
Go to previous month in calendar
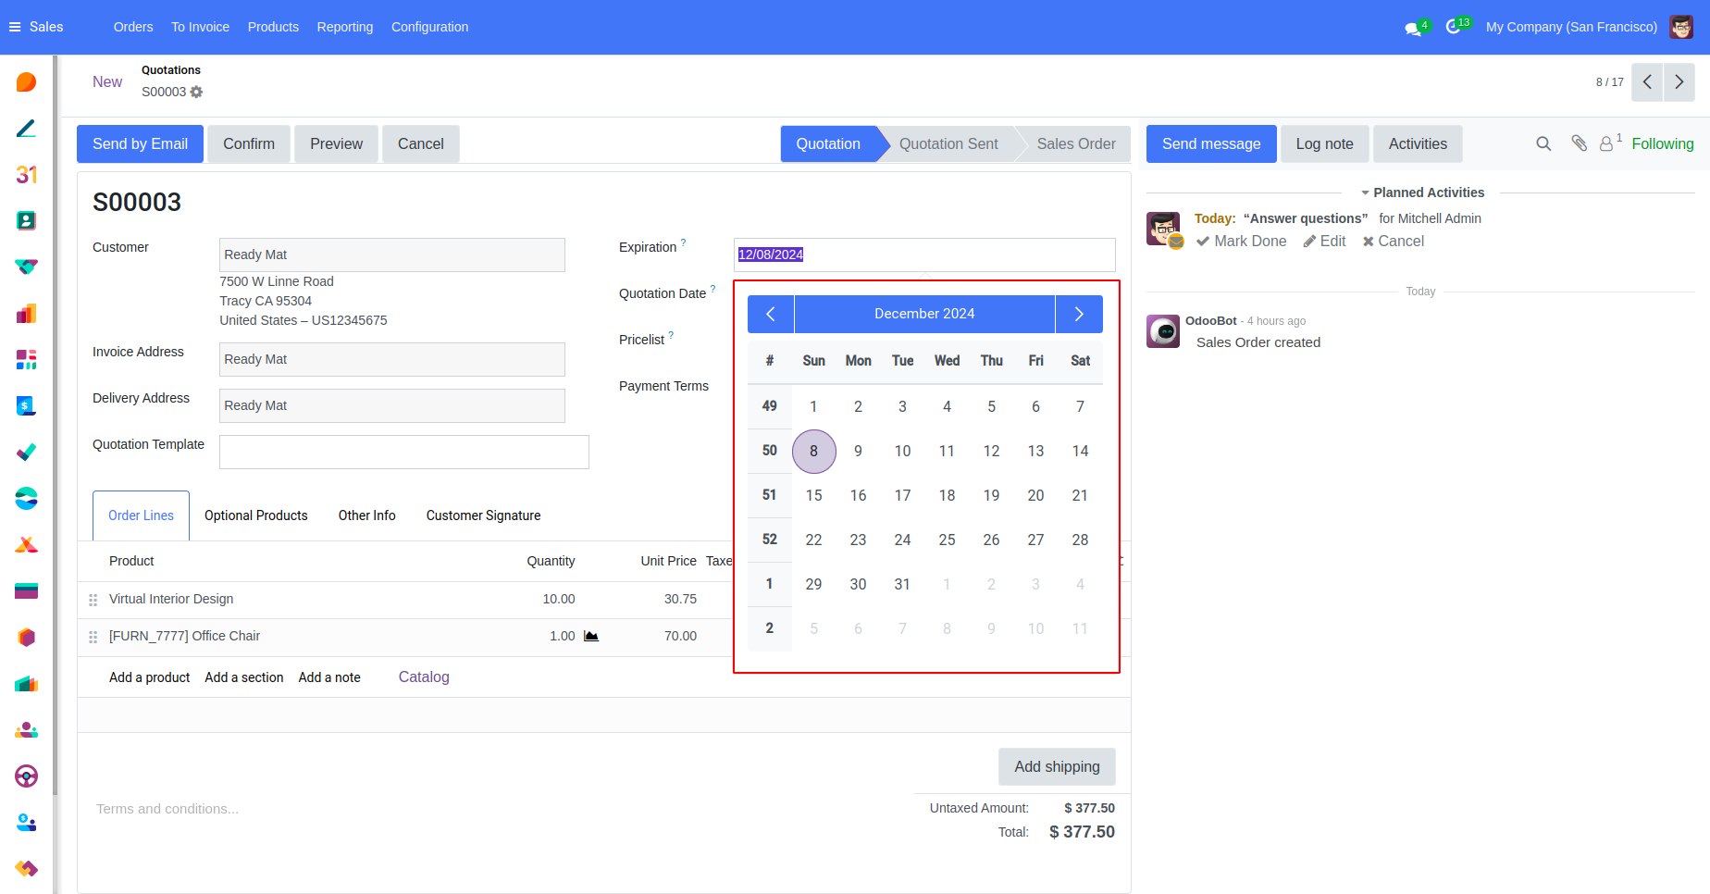pos(771,315)
